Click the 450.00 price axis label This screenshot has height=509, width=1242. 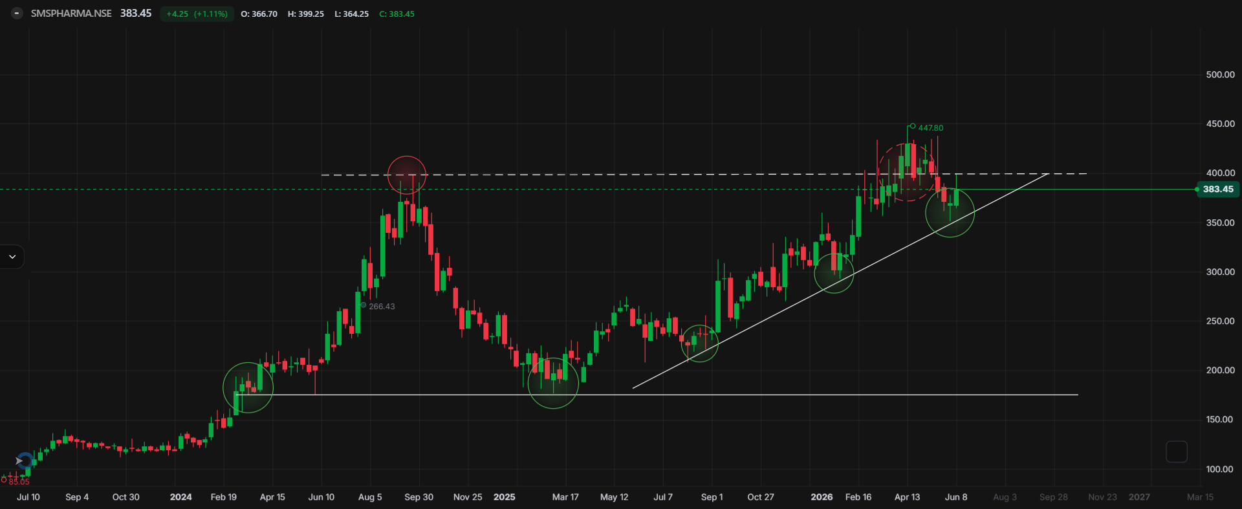click(x=1220, y=124)
